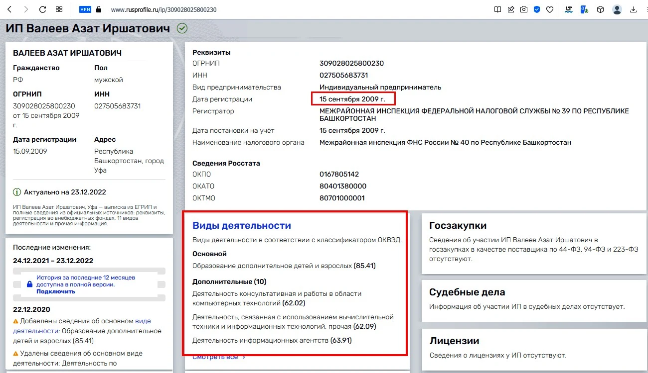Viewport: 648px width, 373px height.
Task: Reload the rusprofile page
Action: [42, 9]
